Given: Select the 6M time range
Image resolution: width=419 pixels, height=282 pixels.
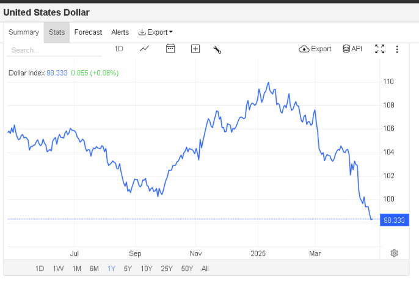Looking at the screenshot, I should [x=94, y=268].
